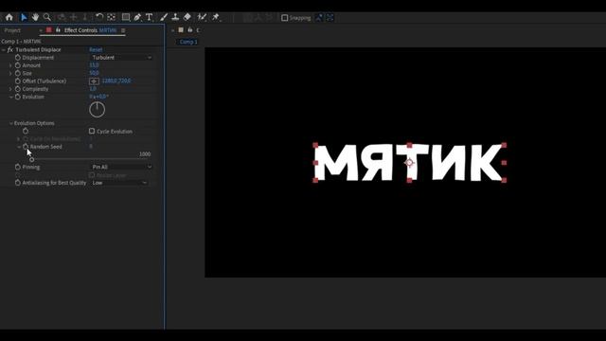Click the lock icon beside Effect Controls tab
Viewport: 606px width, 341px height.
point(58,30)
